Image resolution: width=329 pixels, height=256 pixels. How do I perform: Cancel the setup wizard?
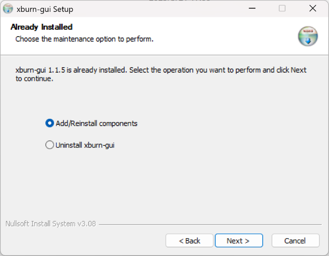[x=296, y=240]
